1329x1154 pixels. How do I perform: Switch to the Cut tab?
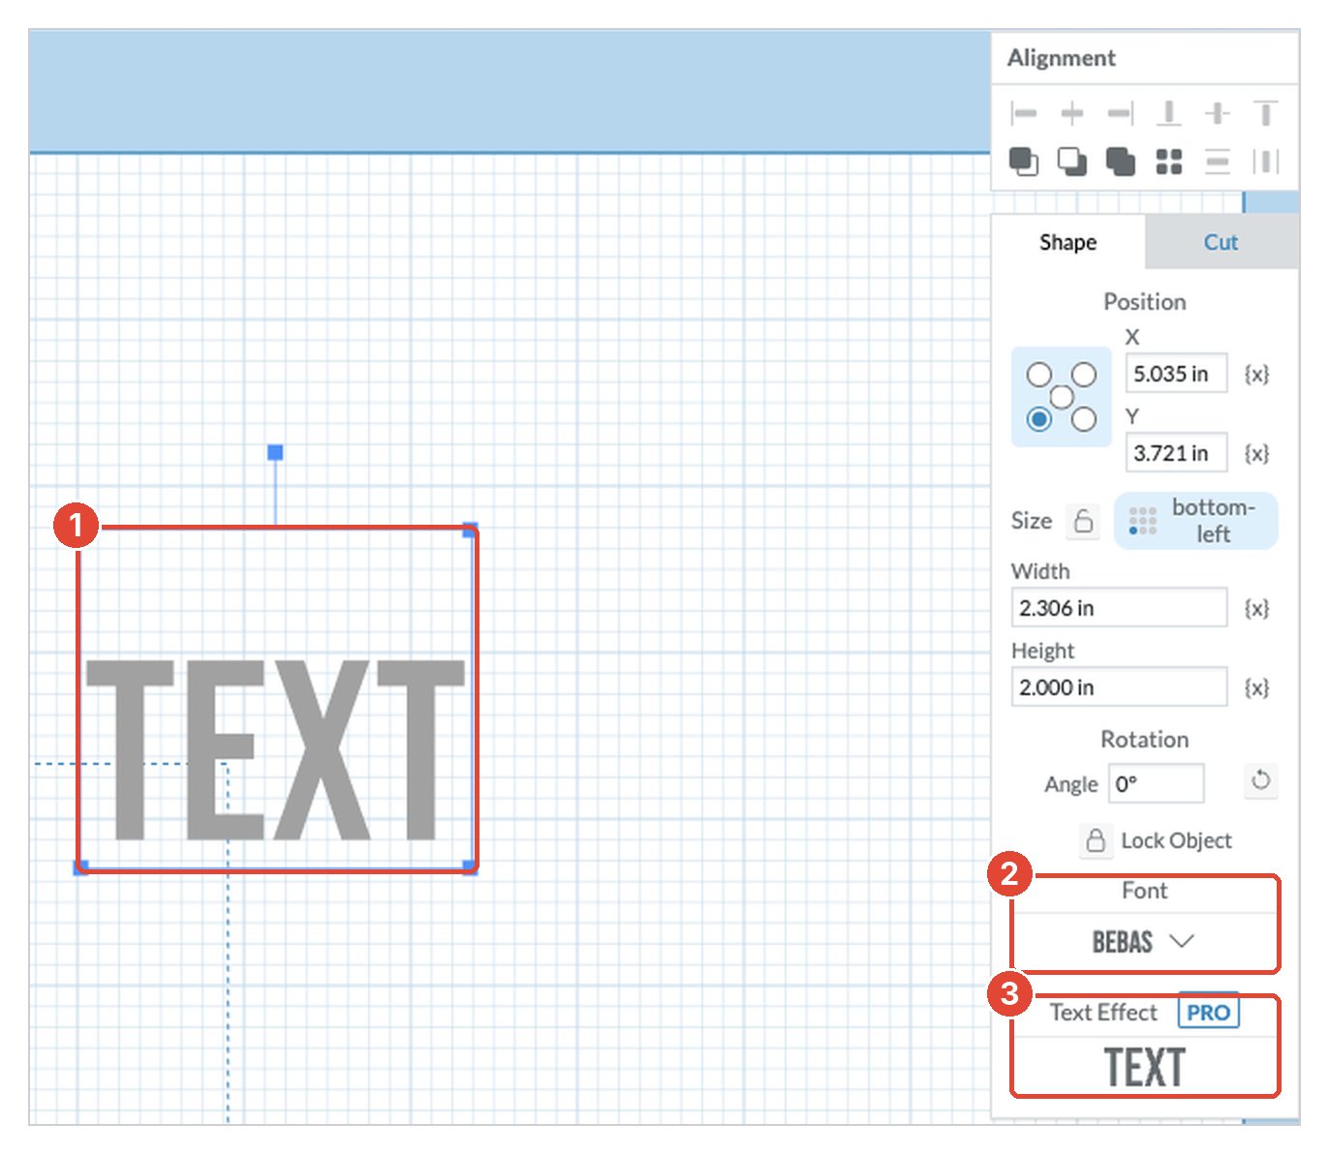1221,242
